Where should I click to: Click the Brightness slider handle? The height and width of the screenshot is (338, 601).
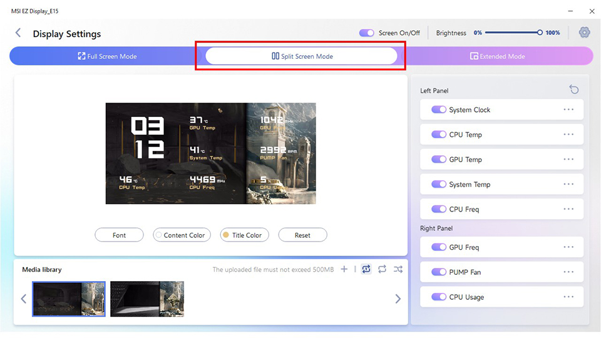[540, 33]
